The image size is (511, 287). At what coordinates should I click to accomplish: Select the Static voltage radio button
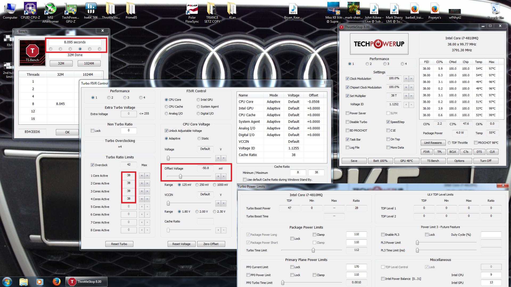[199, 138]
